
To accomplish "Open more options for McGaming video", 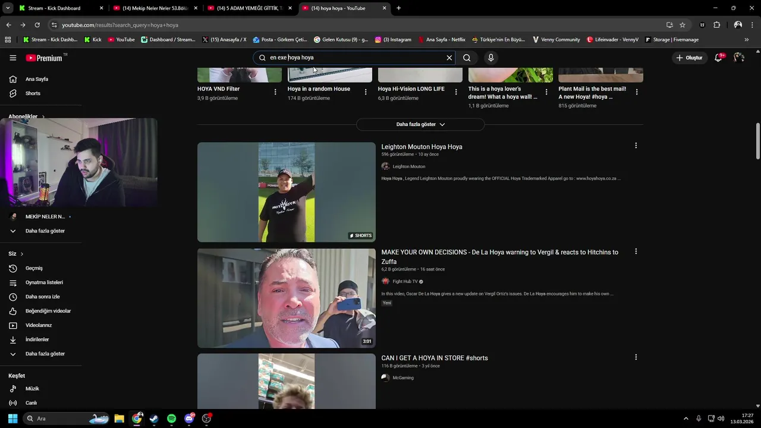I will [x=636, y=357].
